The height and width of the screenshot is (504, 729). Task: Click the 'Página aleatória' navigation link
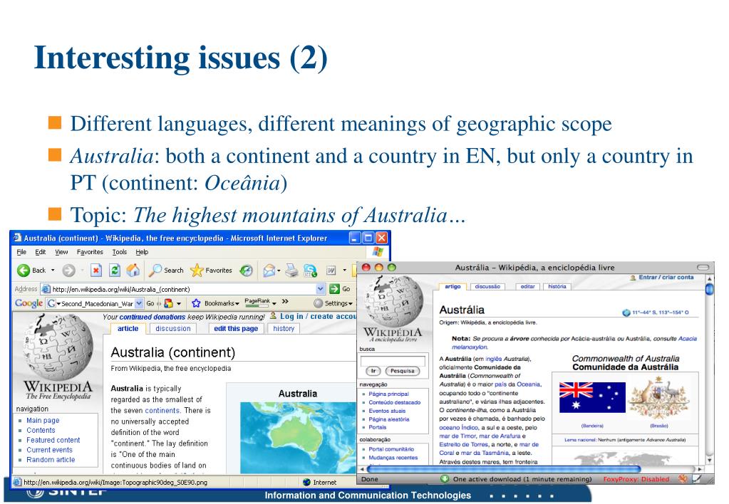pyautogui.click(x=388, y=419)
